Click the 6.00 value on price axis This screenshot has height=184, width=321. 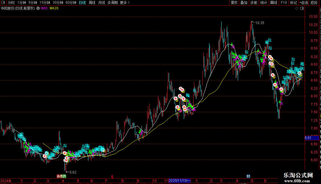pyautogui.click(x=314, y=160)
